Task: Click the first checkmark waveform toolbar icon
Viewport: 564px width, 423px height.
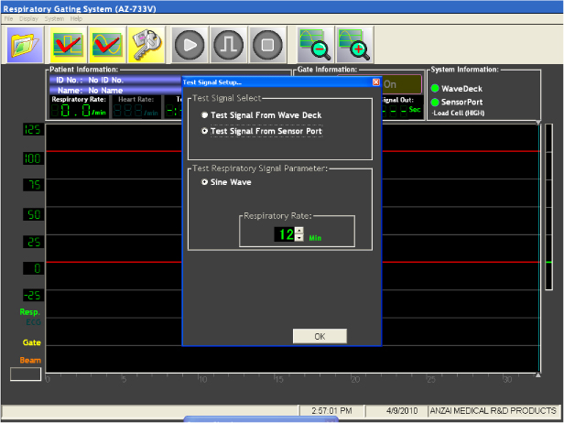Action: (x=67, y=44)
